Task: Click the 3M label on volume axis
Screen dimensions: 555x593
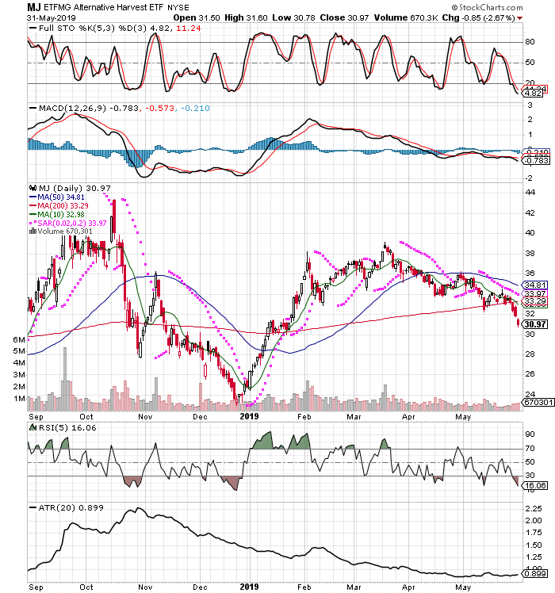Action: [19, 375]
